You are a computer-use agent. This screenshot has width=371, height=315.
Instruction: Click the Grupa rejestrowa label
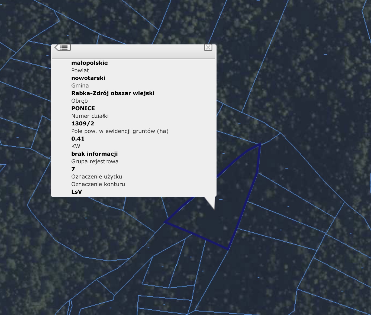(95, 161)
